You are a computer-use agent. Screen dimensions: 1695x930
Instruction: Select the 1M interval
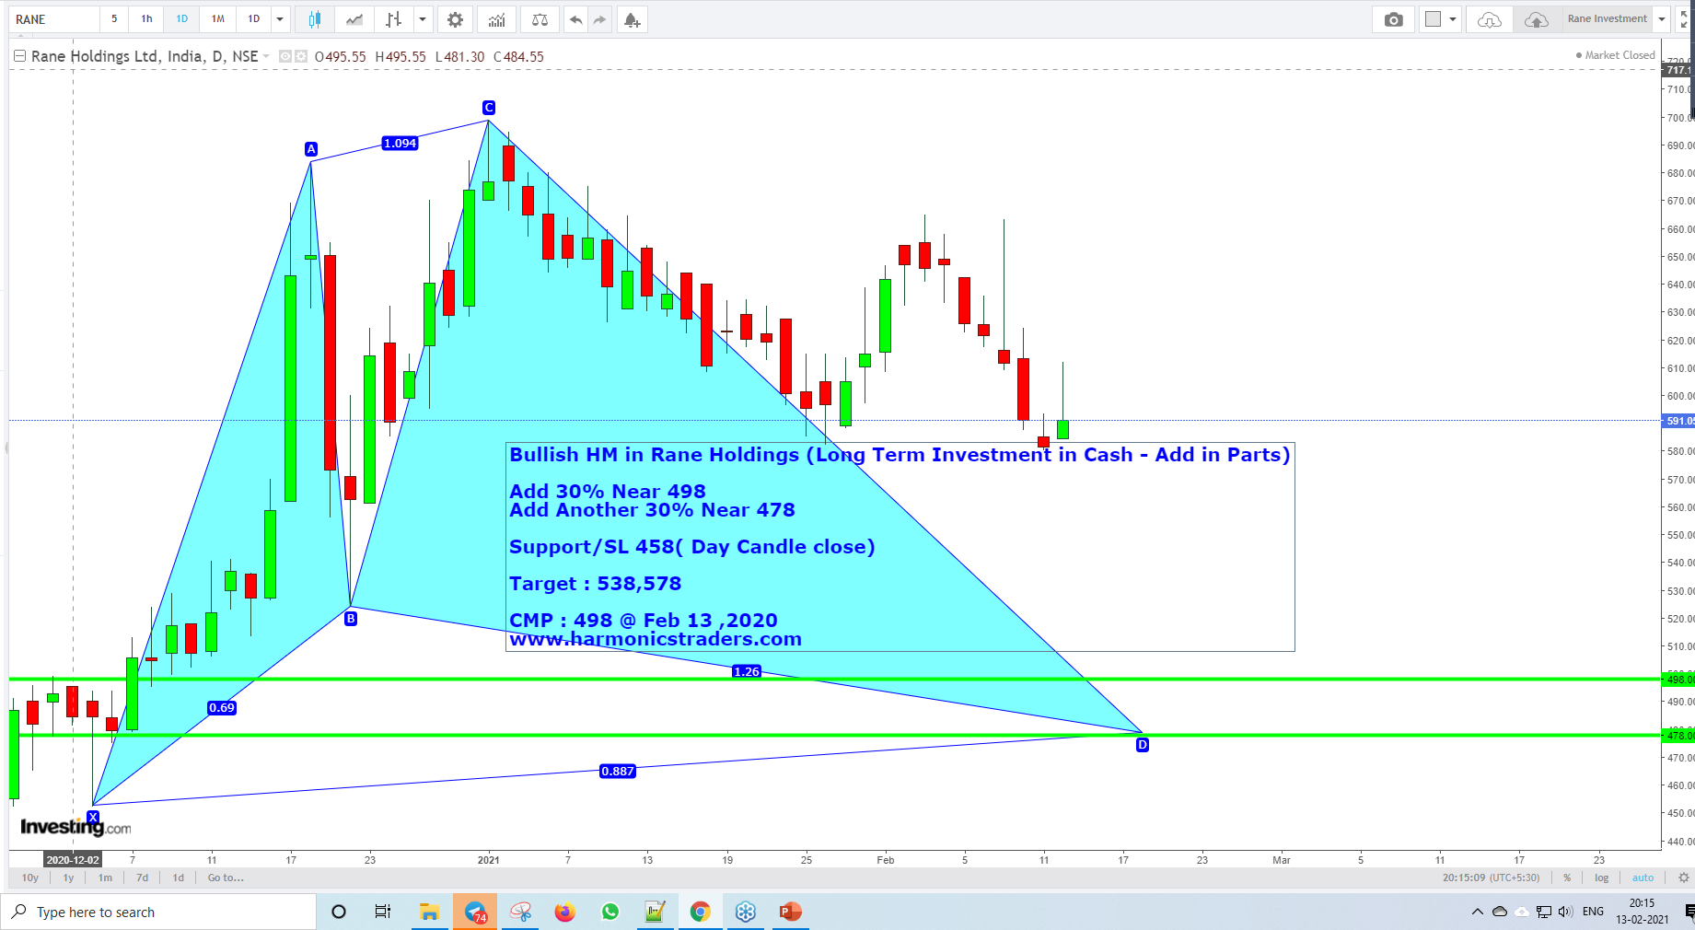coord(217,19)
